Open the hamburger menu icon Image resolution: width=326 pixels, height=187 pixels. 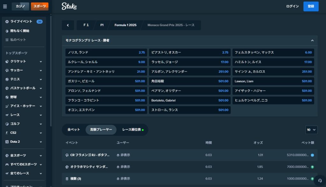click(x=5, y=6)
